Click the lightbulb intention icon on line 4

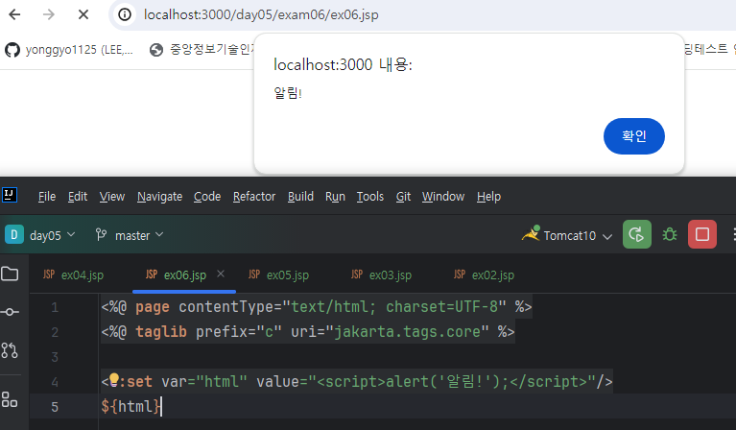tap(114, 380)
